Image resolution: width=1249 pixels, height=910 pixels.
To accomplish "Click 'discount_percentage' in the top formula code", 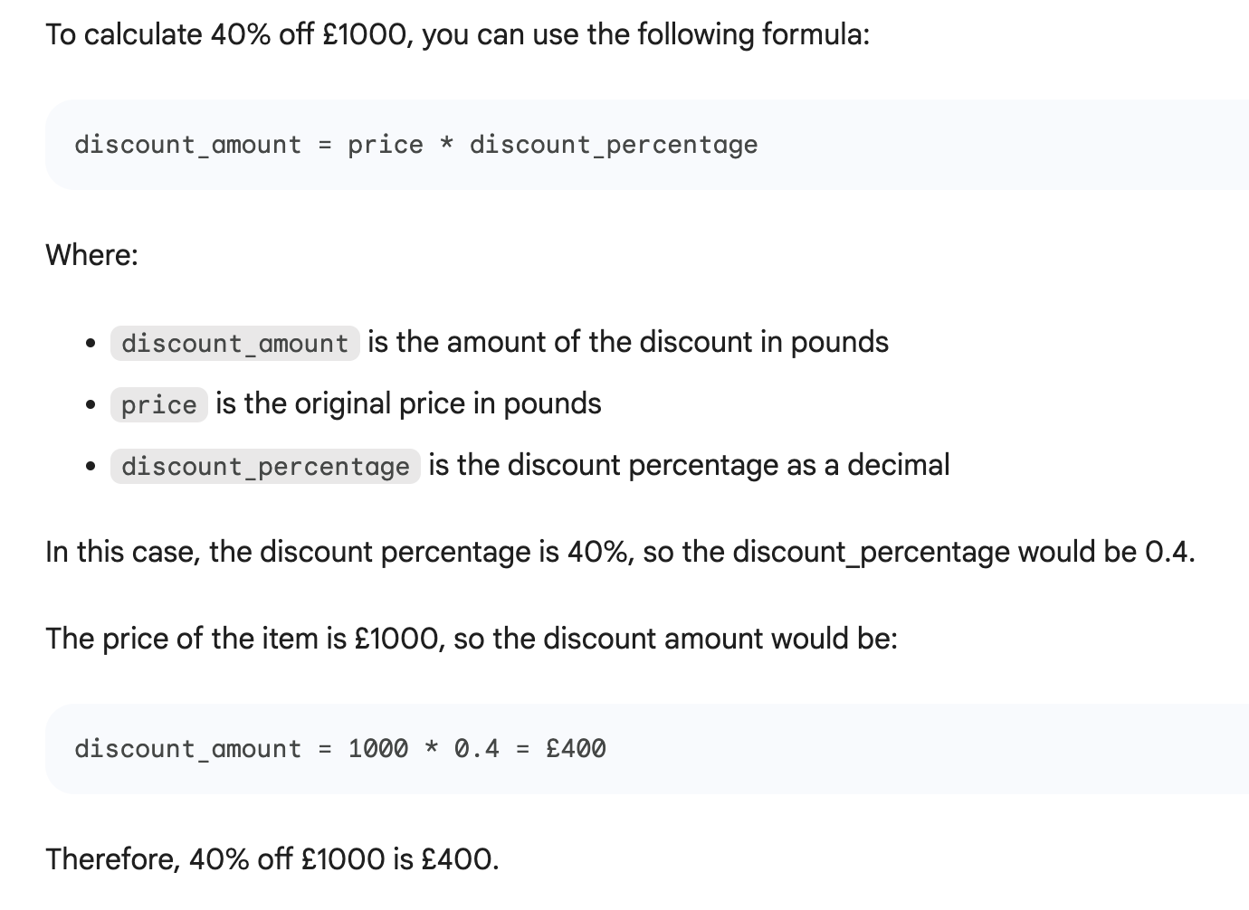I will [613, 145].
